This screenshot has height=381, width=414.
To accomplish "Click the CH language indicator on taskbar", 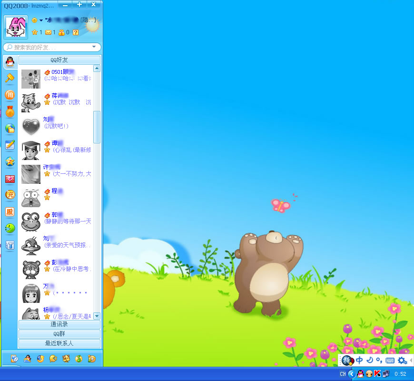I will pos(343,374).
